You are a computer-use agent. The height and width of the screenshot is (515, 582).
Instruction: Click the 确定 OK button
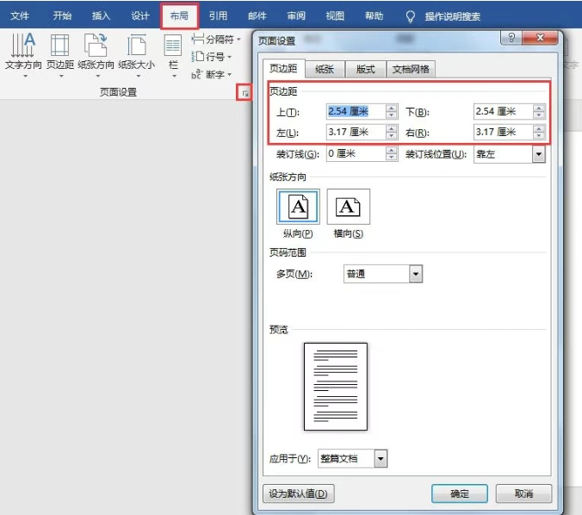tap(460, 493)
